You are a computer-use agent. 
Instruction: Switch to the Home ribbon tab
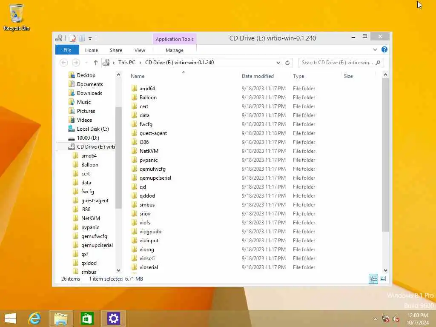pyautogui.click(x=92, y=50)
